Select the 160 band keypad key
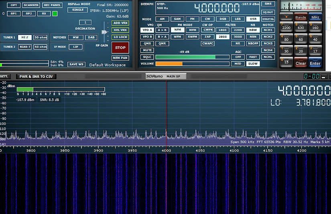331x214 pixels. point(315,27)
